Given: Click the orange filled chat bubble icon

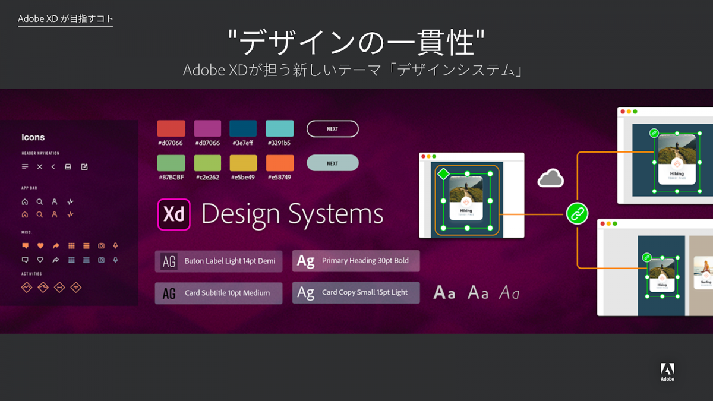Looking at the screenshot, I should (x=25, y=245).
